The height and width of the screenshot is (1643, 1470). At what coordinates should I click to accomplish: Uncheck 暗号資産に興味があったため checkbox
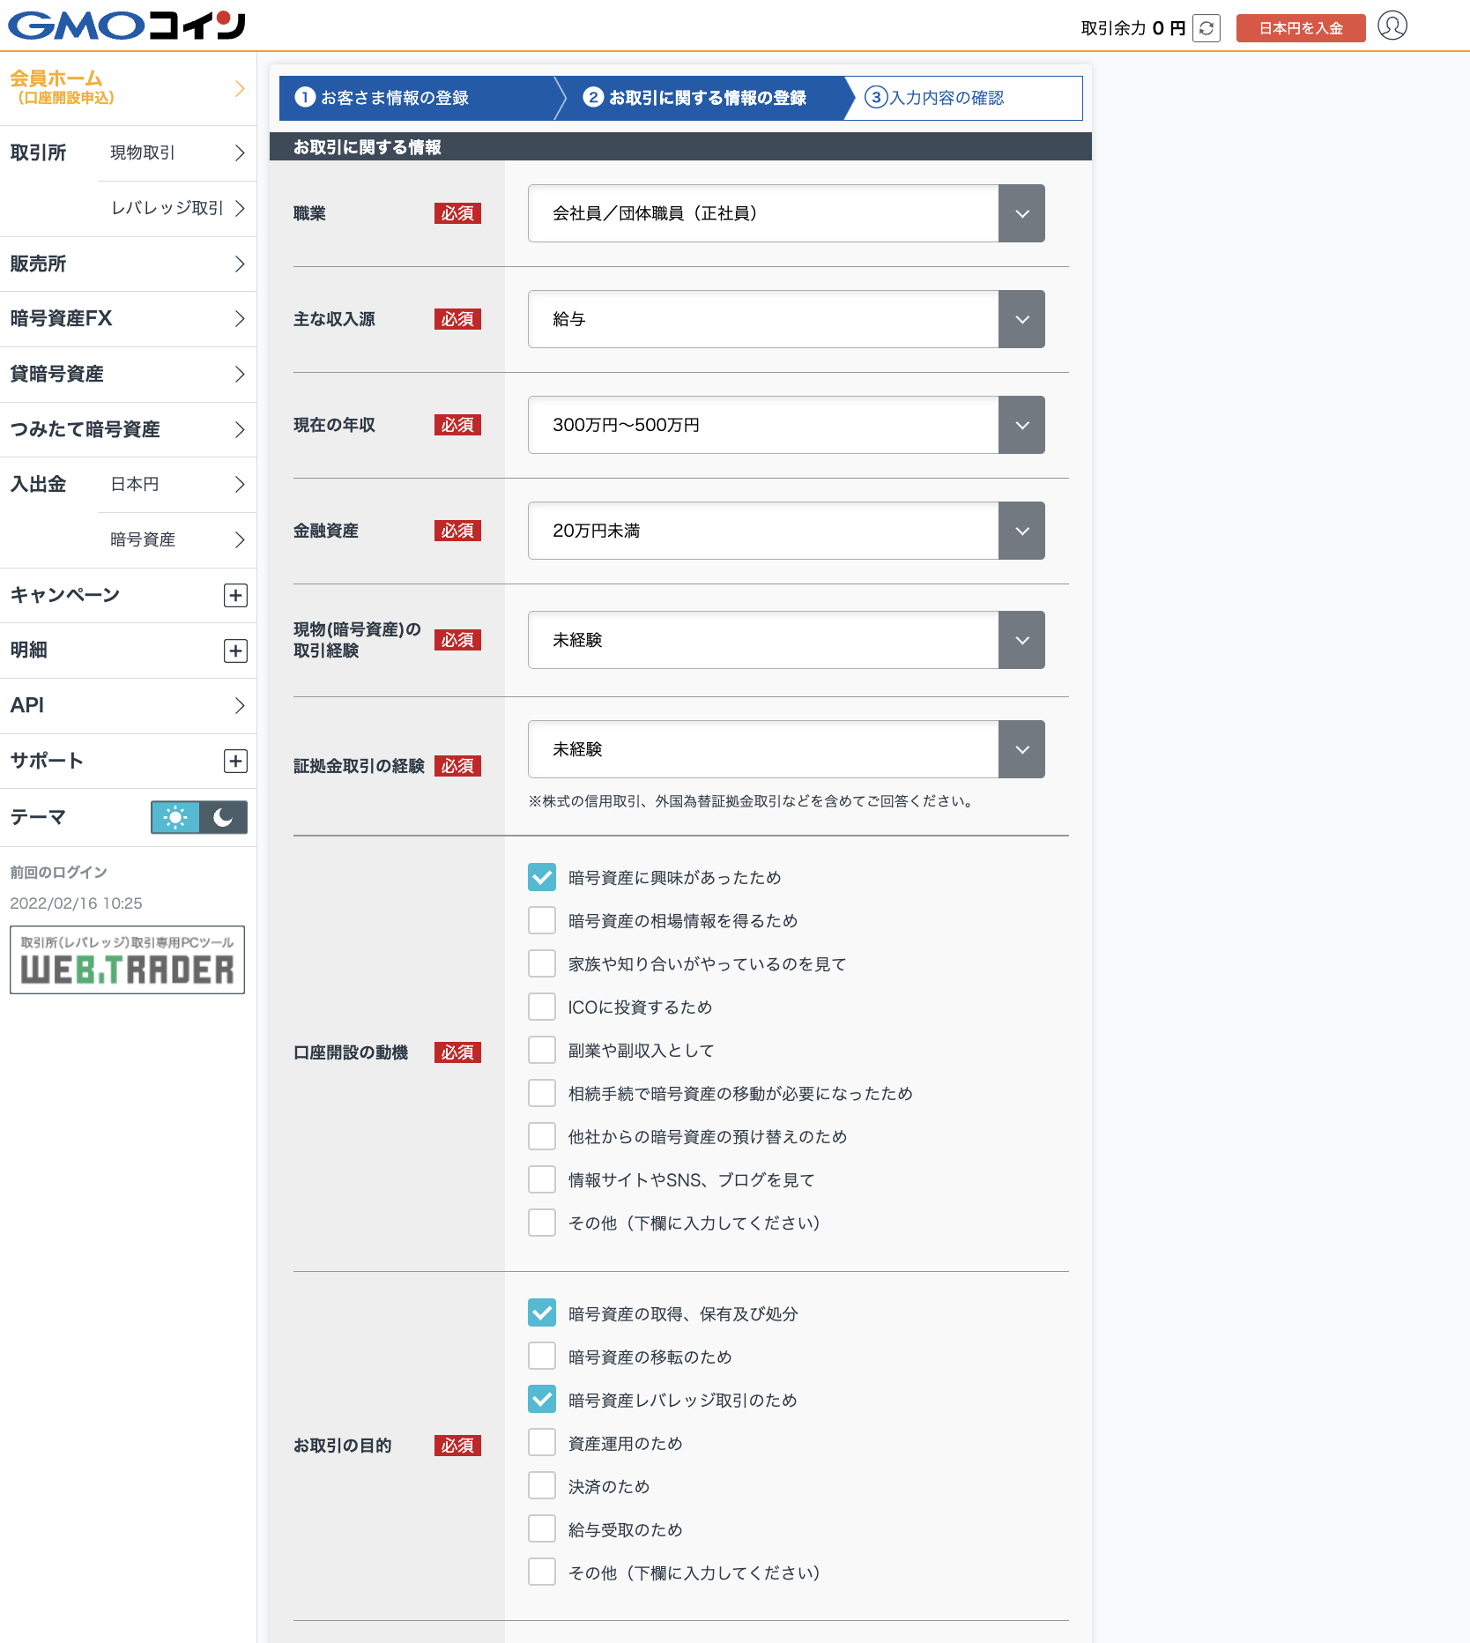tap(542, 878)
